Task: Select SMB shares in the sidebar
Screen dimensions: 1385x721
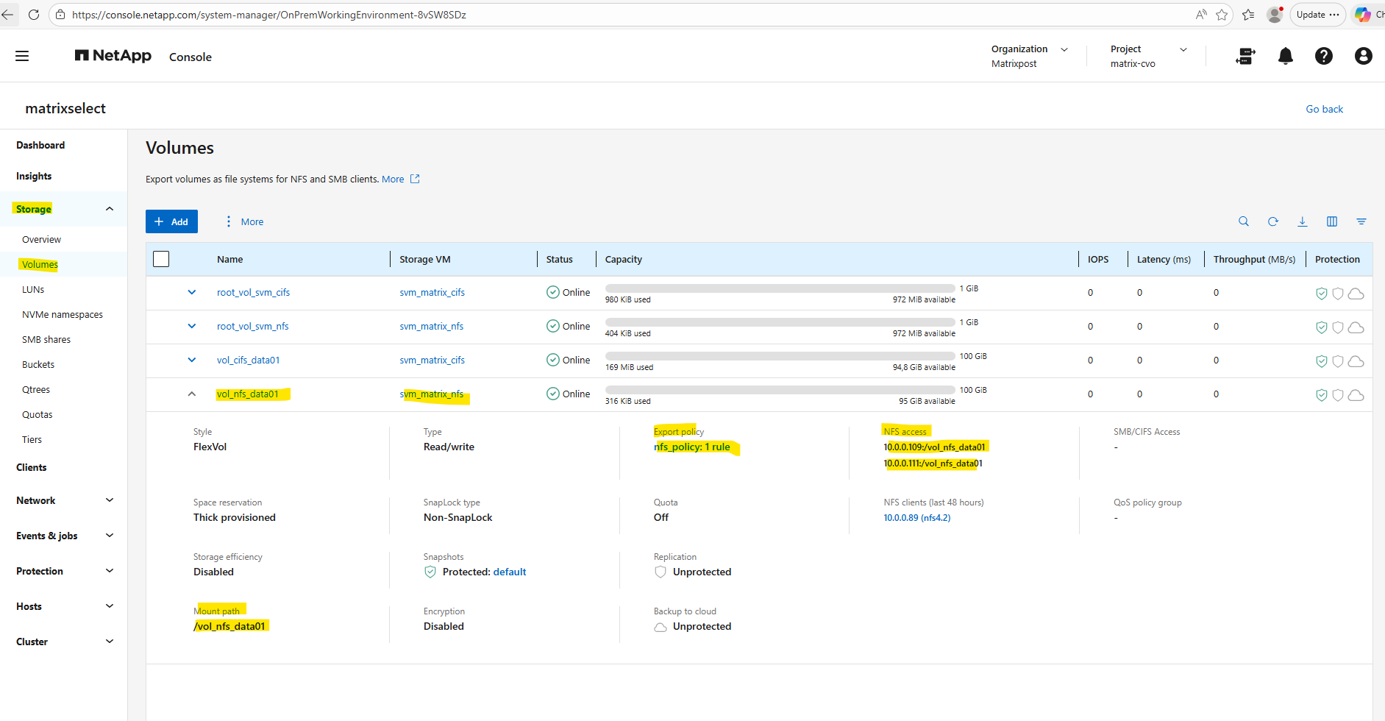Action: pyautogui.click(x=46, y=339)
